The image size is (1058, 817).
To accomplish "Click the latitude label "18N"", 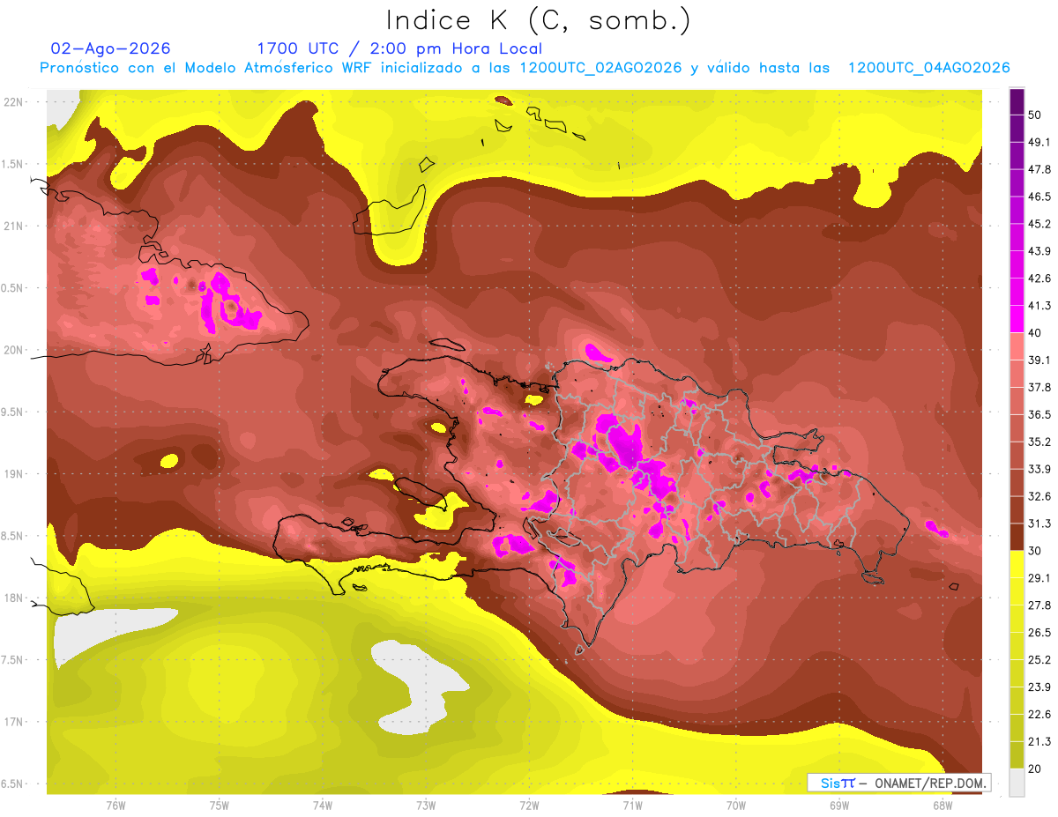I will click(13, 598).
